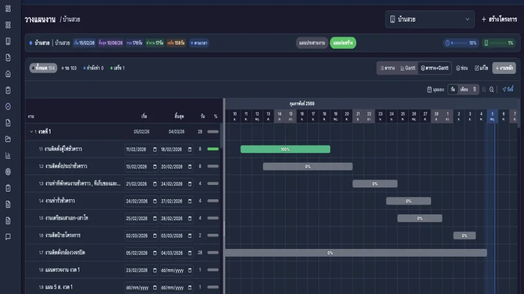Open the home icon in sidebar
Viewport: 524px width, 294px height.
tap(8, 74)
